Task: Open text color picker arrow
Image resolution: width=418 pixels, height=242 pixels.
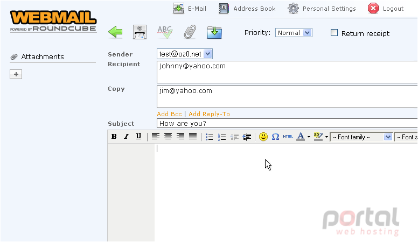Action: tap(309, 137)
